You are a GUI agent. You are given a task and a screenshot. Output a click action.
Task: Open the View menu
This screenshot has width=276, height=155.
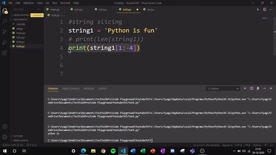point(40,3)
